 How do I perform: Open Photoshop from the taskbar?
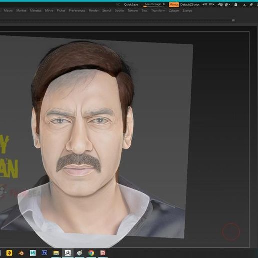44,253
